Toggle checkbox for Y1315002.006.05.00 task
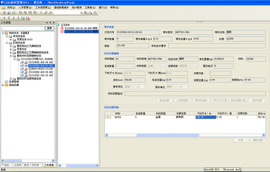This screenshot has height=172, width=270. [x=22, y=62]
